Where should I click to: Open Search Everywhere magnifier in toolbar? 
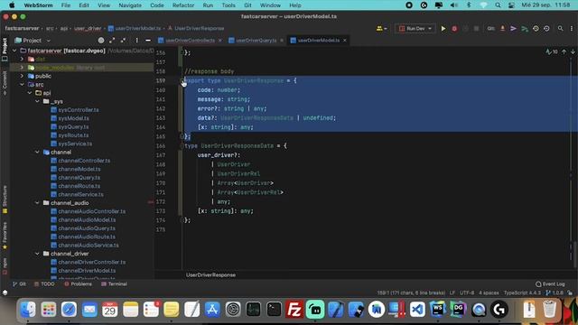click(560, 28)
